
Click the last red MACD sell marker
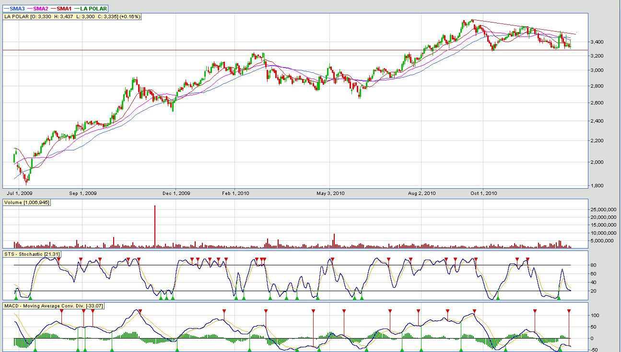pyautogui.click(x=569, y=311)
